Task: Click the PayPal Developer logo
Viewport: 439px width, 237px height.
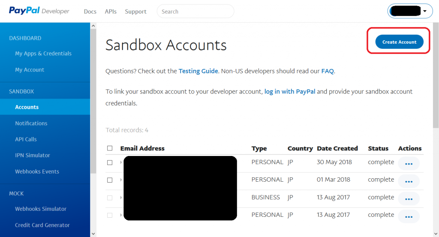Action: pos(39,11)
